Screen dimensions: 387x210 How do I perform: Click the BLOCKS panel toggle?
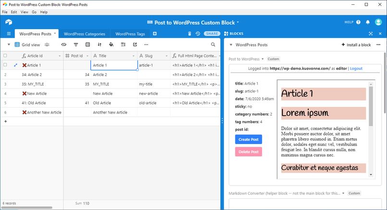coord(234,33)
